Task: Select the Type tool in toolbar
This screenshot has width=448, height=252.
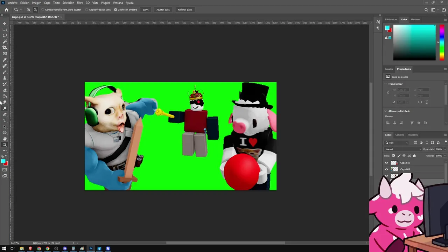Action: pyautogui.click(x=5, y=120)
